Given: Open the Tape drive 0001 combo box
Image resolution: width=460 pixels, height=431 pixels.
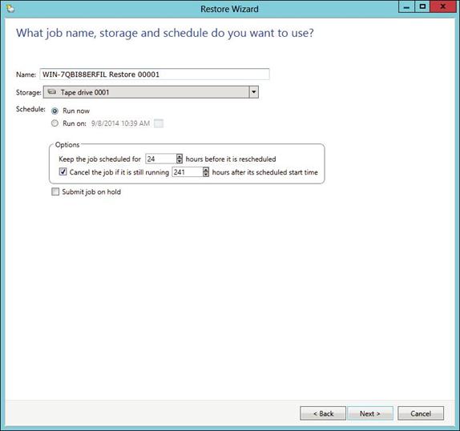Looking at the screenshot, I should pyautogui.click(x=151, y=92).
